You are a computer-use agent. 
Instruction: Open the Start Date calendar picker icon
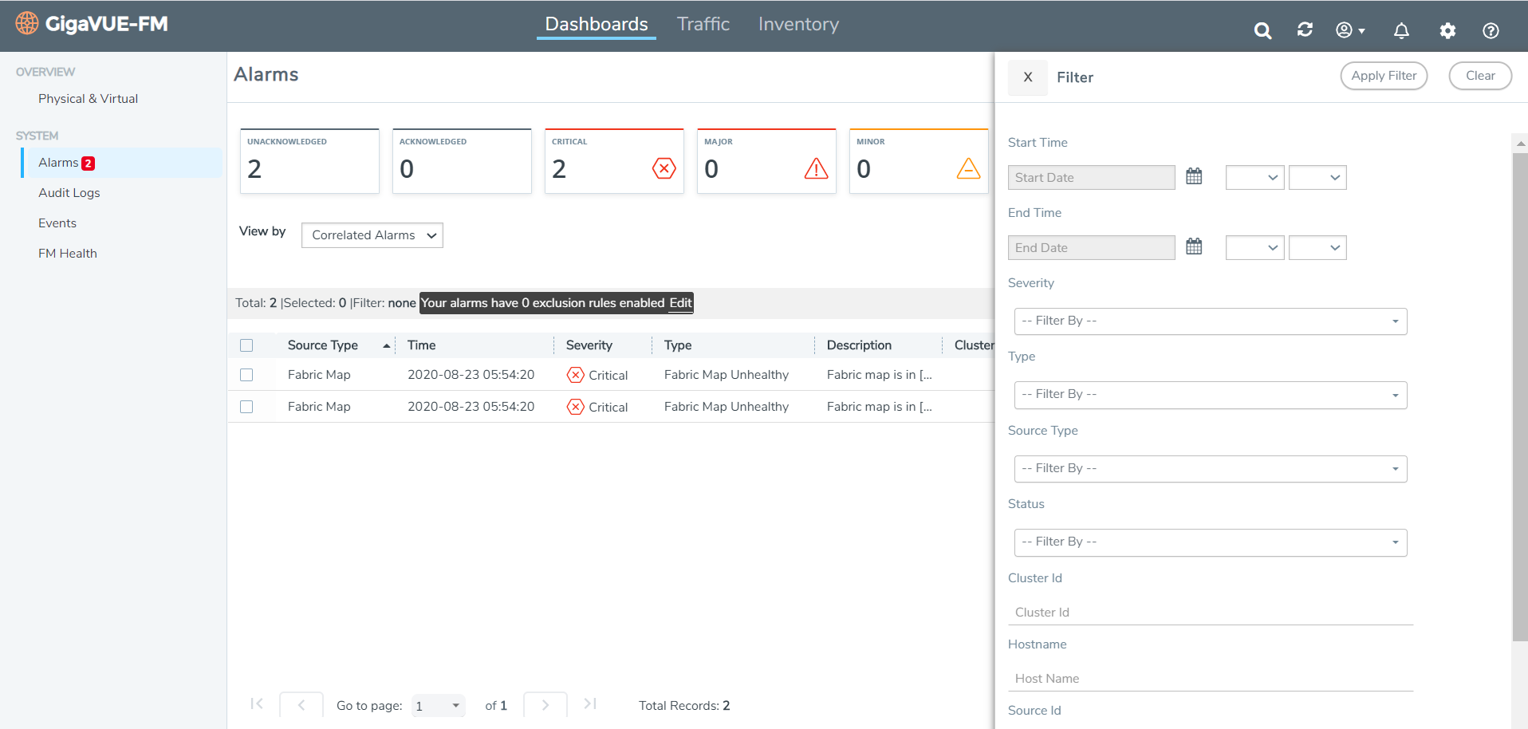click(1194, 176)
